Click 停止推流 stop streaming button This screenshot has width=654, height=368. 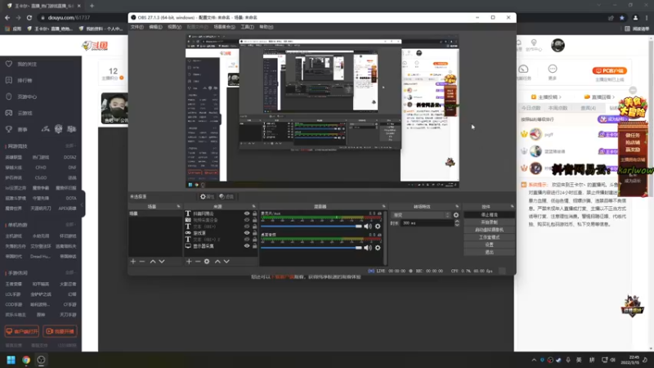click(x=489, y=214)
